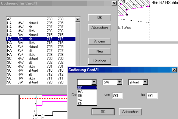Select the HA MW alt 707 row
Screen dimensions: 178x119
(41, 27)
